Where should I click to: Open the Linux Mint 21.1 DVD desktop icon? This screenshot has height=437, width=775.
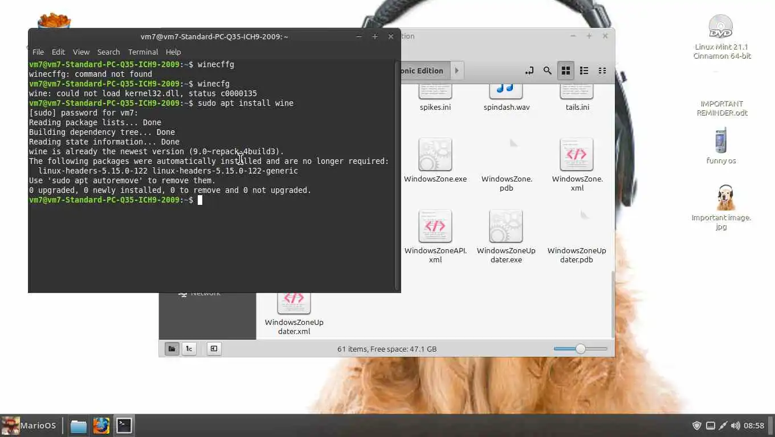click(721, 36)
